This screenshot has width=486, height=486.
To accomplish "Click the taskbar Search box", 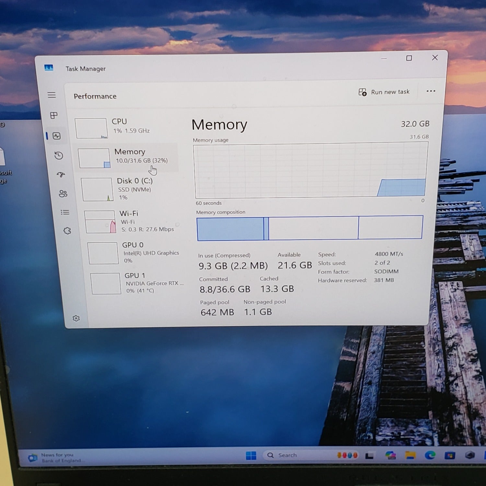I will [287, 455].
